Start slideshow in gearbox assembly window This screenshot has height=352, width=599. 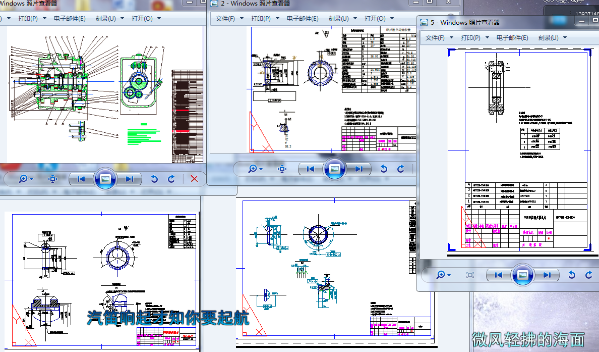105,179
